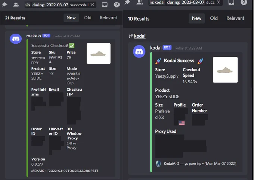
Task: Open inbox in left Discord window
Action: pos(105,5)
